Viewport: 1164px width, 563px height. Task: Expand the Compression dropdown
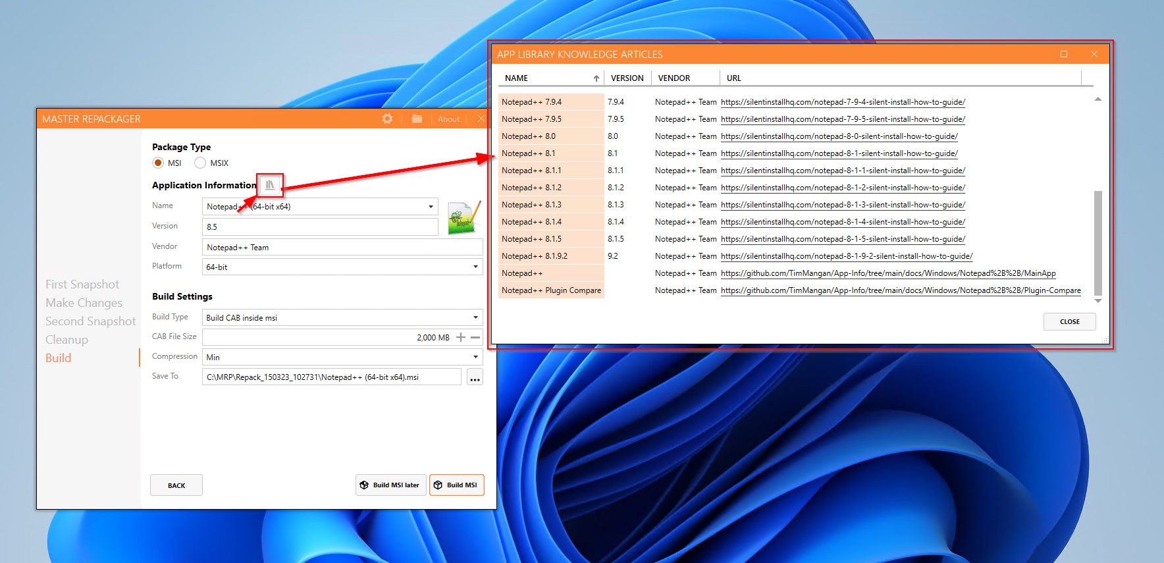click(475, 357)
